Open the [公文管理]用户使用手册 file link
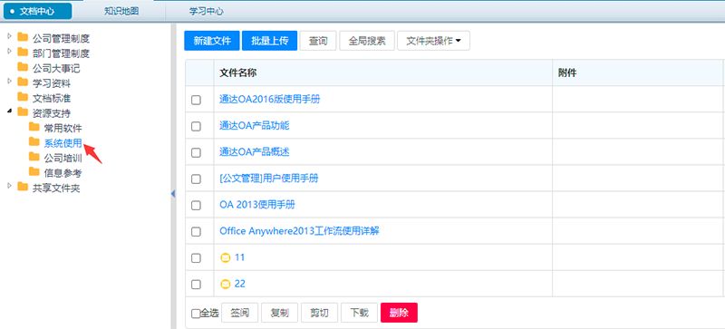Viewport: 725px width, 329px height. click(268, 179)
